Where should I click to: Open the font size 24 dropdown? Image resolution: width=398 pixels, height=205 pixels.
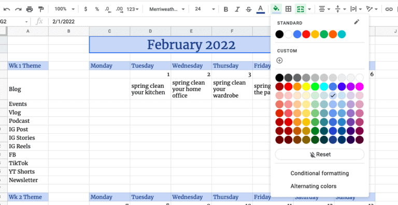(205, 9)
